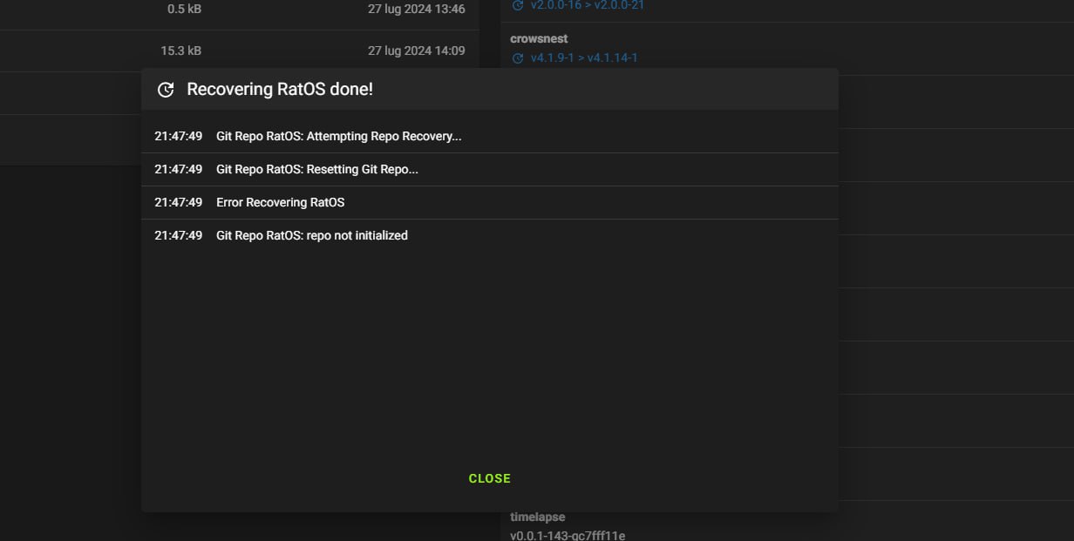Click the crowsnest update icon before v4.1.9-1
1074x541 pixels.
518,58
